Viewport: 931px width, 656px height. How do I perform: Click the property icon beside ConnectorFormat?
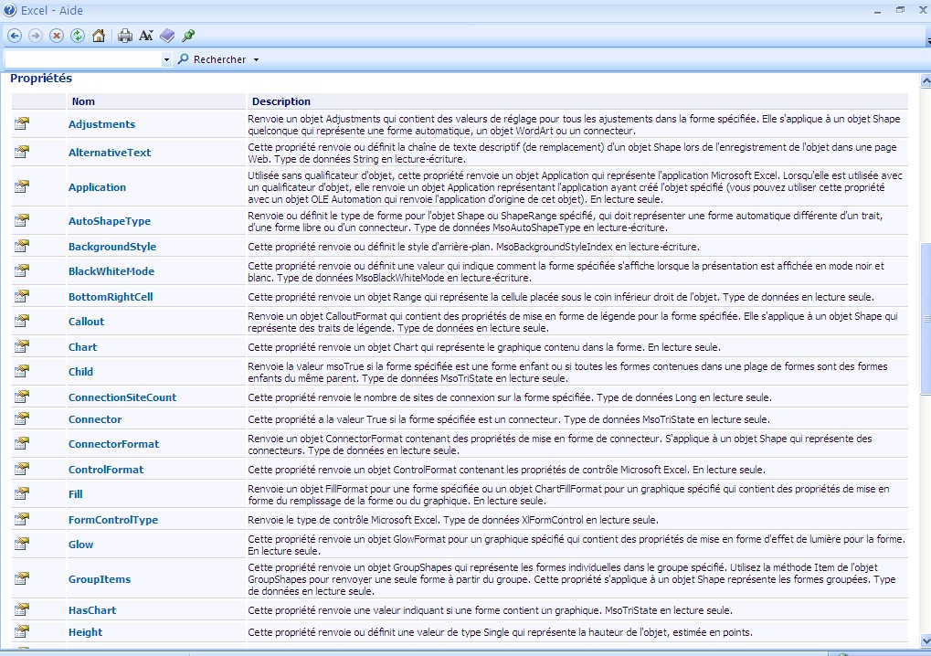(22, 443)
